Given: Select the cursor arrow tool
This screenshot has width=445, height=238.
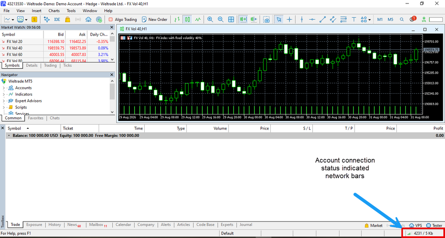Looking at the screenshot, I should tap(279, 20).
